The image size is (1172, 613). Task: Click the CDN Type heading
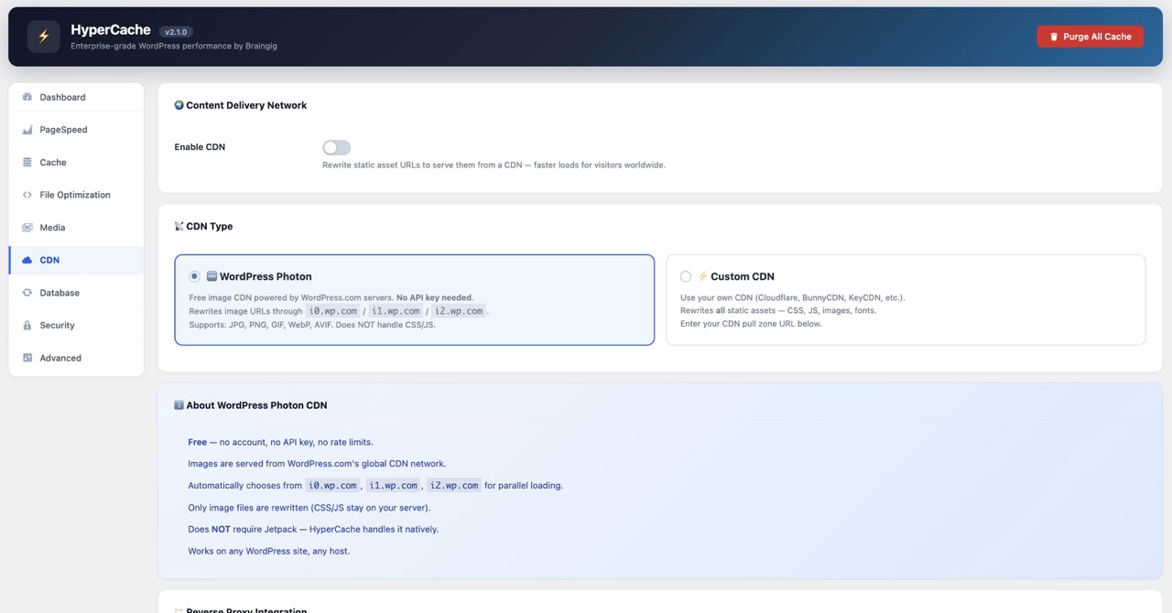click(x=210, y=226)
